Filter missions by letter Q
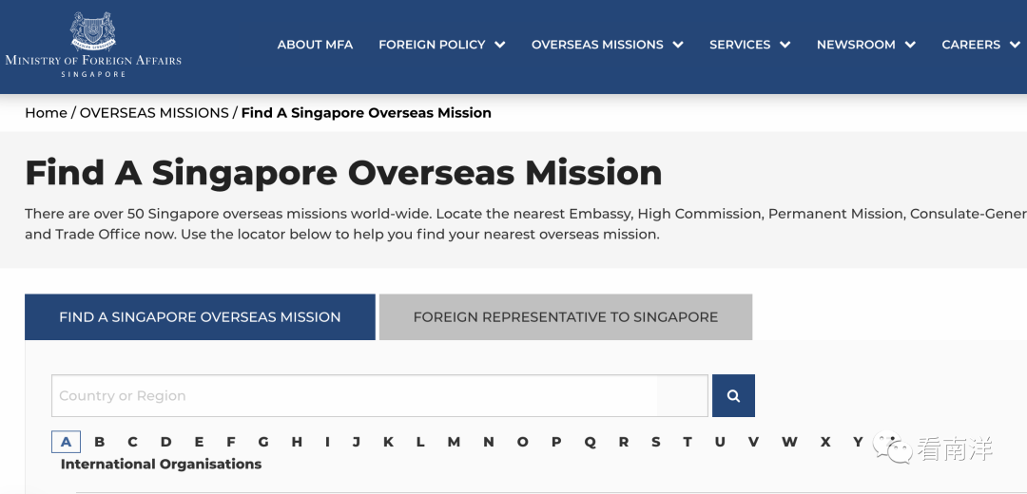 (591, 443)
